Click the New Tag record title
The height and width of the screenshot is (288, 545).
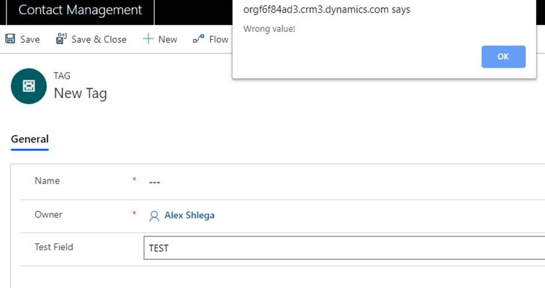(80, 93)
